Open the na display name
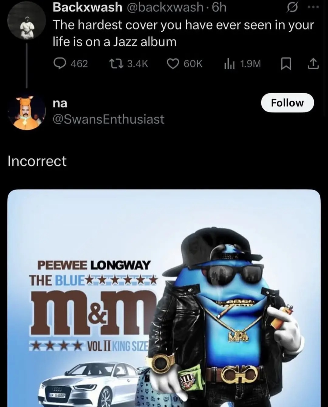Screen dimensions: 328x407 (60, 103)
